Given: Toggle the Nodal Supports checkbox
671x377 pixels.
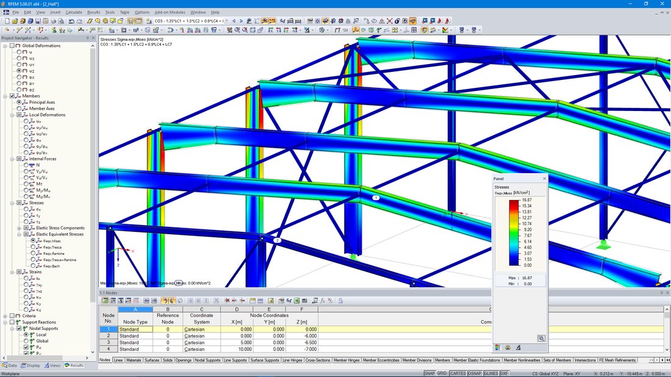Looking at the screenshot, I should [x=19, y=329].
